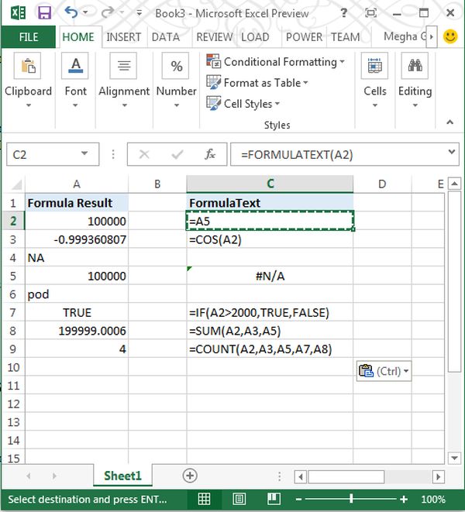Click vertical scrollbar up arrow
Image resolution: width=465 pixels, height=512 pixels.
pyautogui.click(x=454, y=184)
